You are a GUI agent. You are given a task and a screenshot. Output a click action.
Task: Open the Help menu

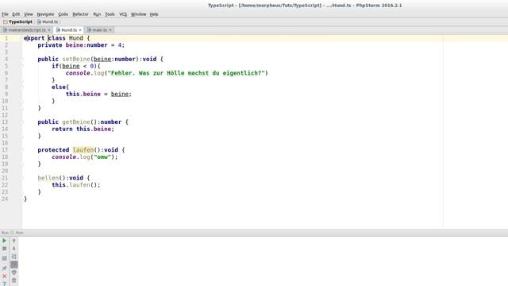point(154,14)
